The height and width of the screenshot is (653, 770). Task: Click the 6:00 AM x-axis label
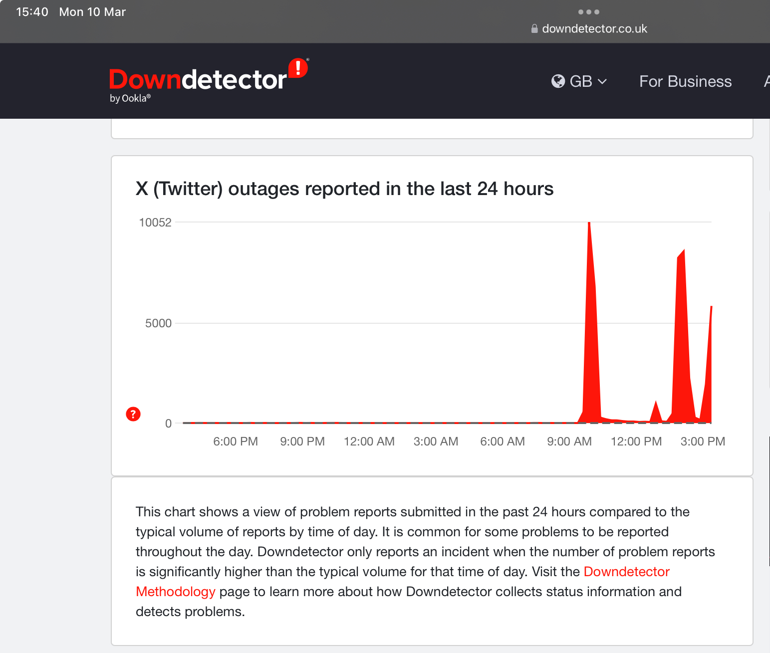pyautogui.click(x=503, y=441)
